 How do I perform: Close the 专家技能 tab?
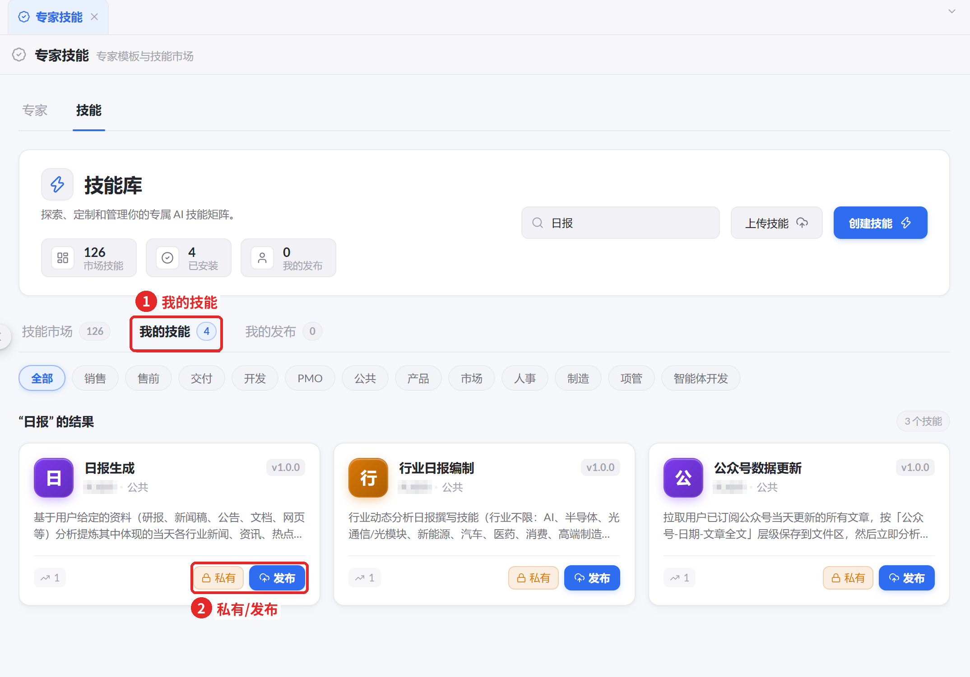click(x=94, y=17)
